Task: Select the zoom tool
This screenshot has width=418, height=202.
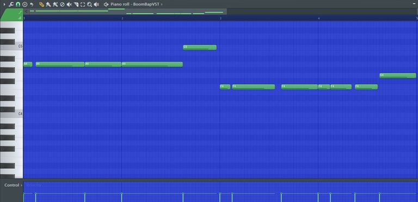Action: click(90, 4)
